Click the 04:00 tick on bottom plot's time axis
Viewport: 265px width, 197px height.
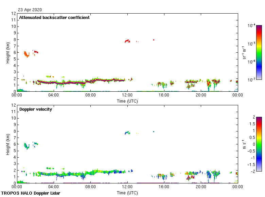54,187
